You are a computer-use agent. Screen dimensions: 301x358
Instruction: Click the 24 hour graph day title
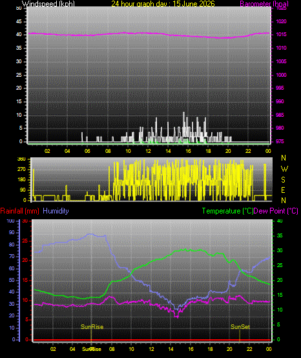pos(163,3)
